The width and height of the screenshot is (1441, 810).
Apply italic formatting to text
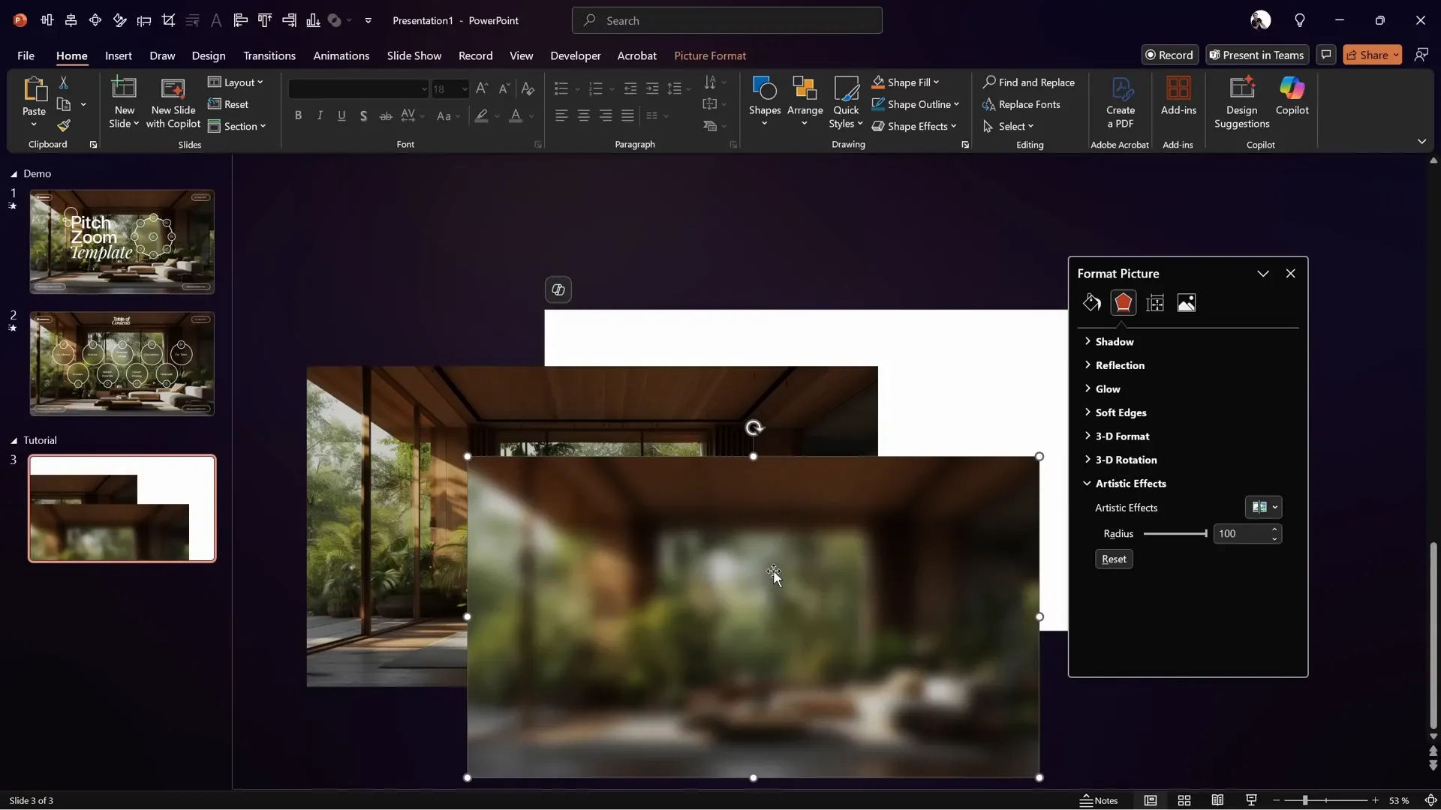320,115
